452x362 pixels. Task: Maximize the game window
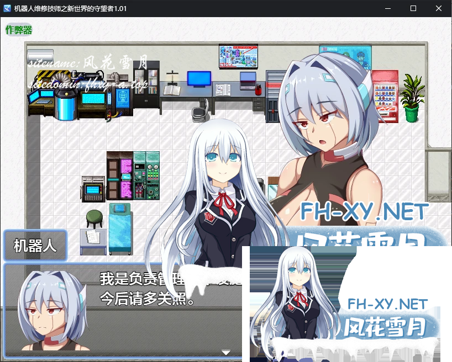pos(413,8)
